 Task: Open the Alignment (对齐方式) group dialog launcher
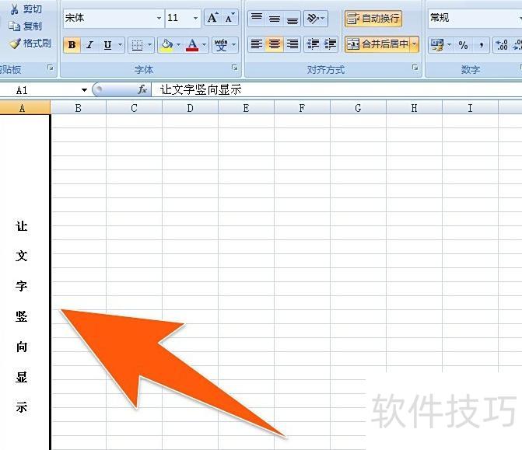415,68
